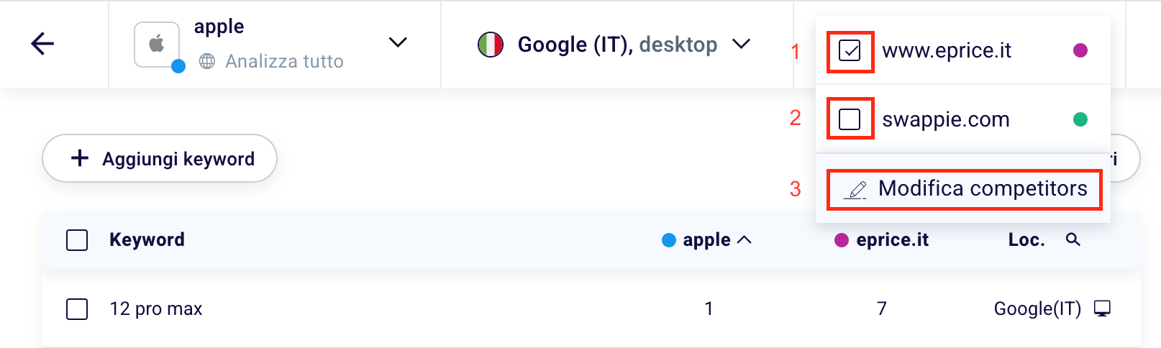Click the search magnifier icon in table header
The width and height of the screenshot is (1161, 348).
click(x=1073, y=239)
